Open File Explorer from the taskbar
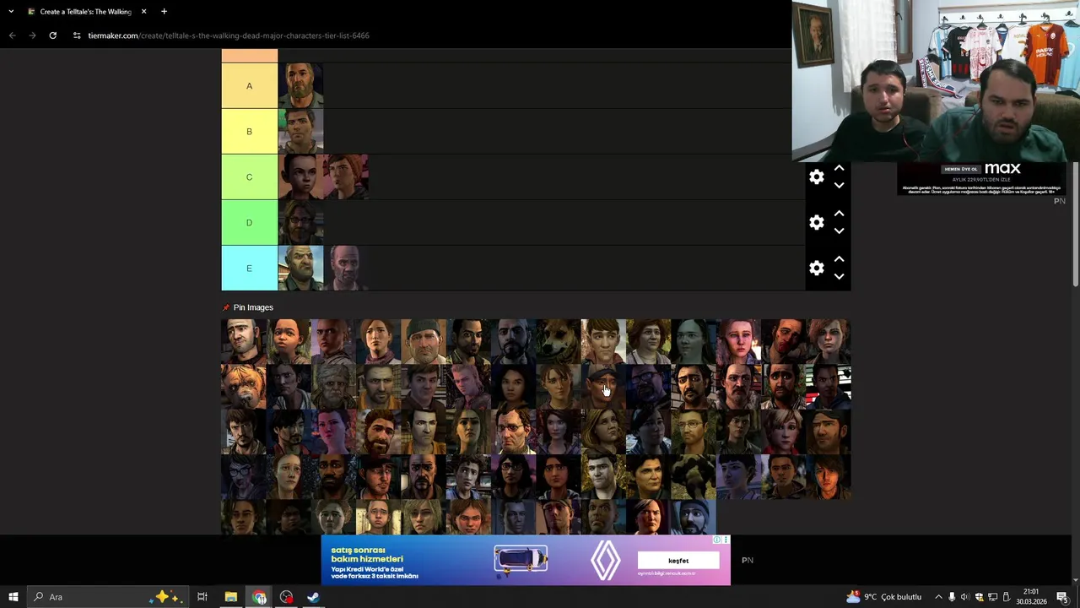 [230, 597]
